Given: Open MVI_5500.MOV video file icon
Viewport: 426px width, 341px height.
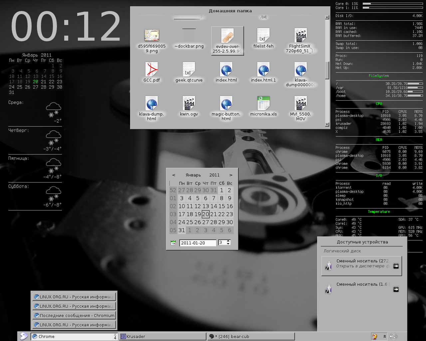Looking at the screenshot, I should click(x=301, y=103).
